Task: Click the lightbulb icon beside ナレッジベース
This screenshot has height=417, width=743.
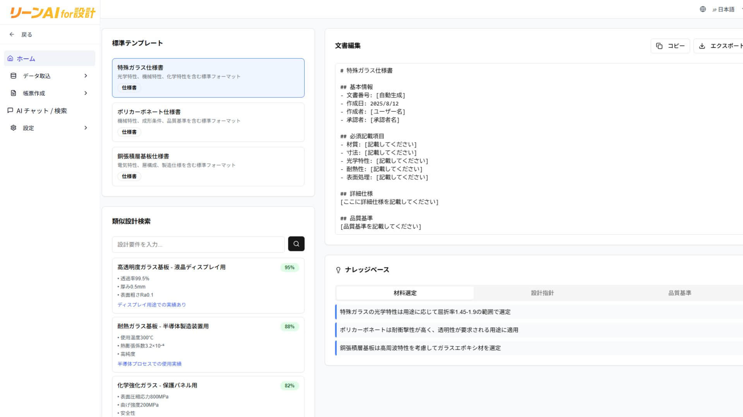Action: (x=338, y=270)
